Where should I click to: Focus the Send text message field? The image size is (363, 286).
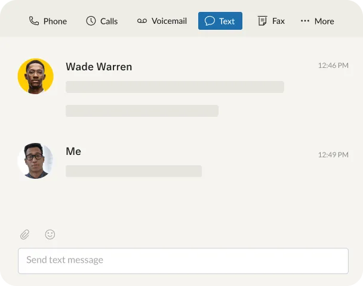(183, 260)
